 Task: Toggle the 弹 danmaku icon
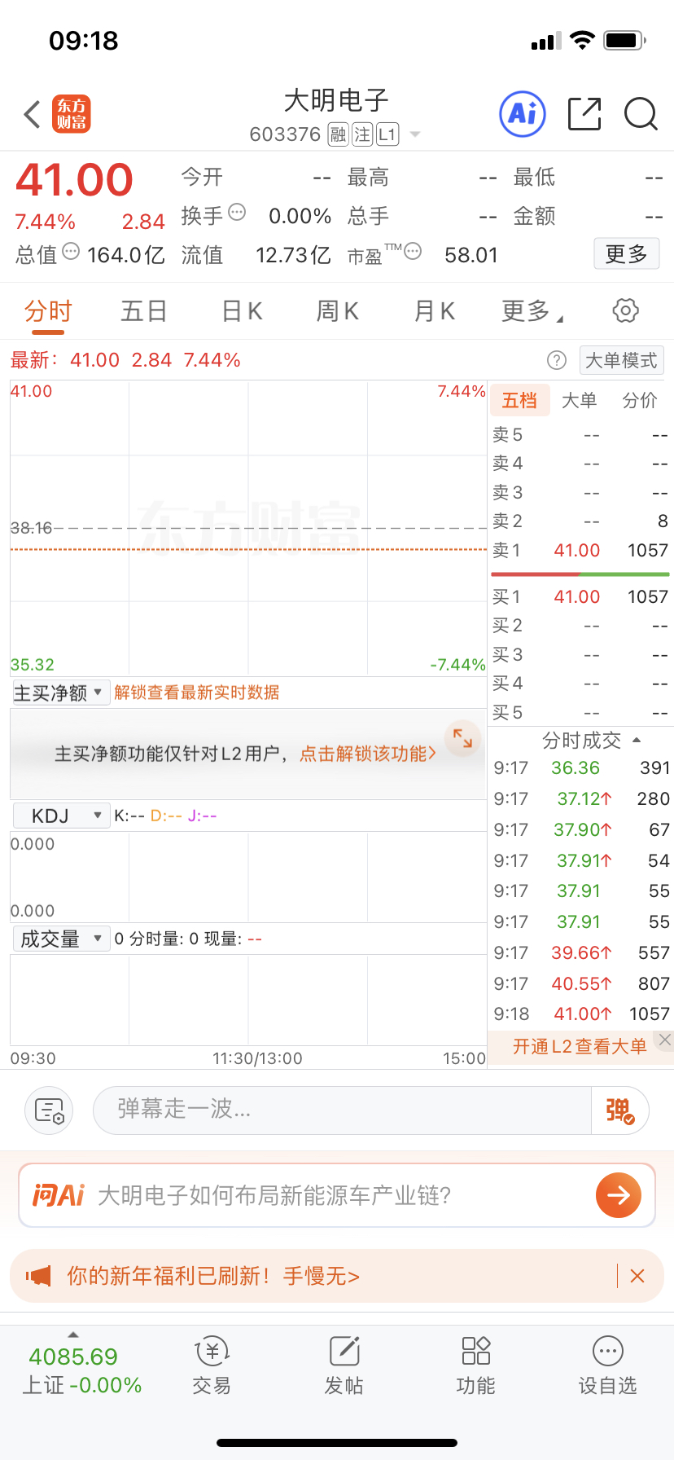click(619, 1110)
